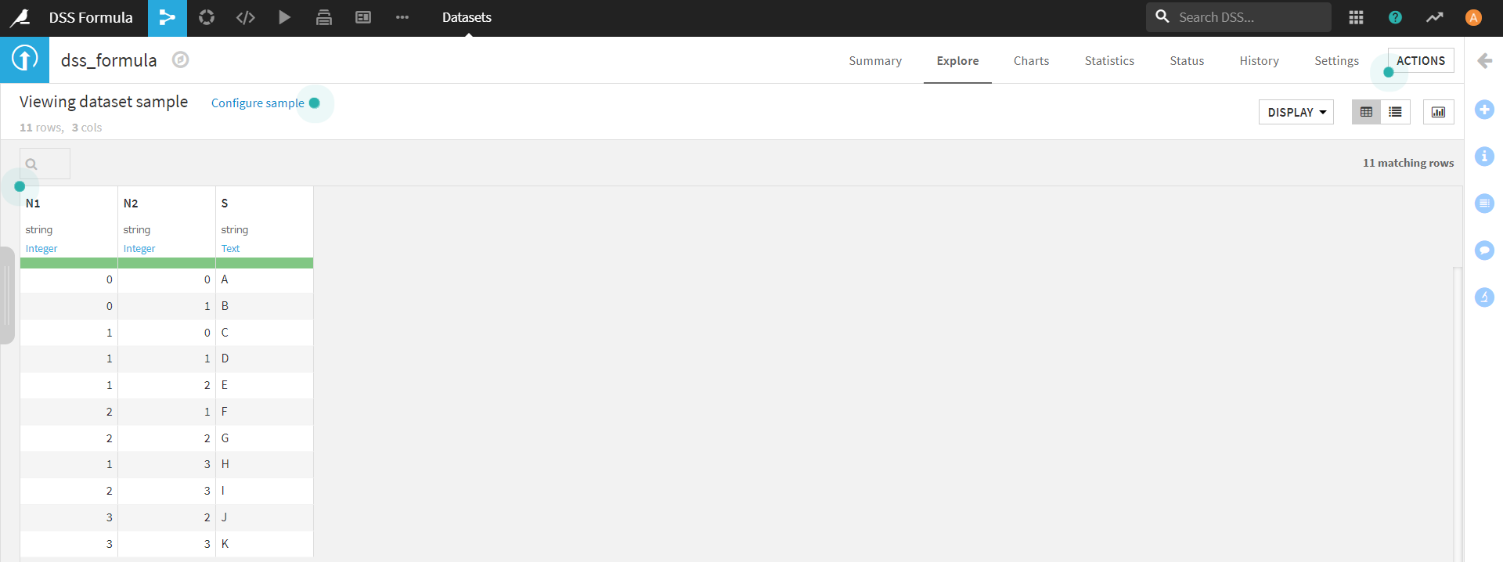1503x562 pixels.
Task: Click the uploaded dataset type icon
Action: coord(24,59)
